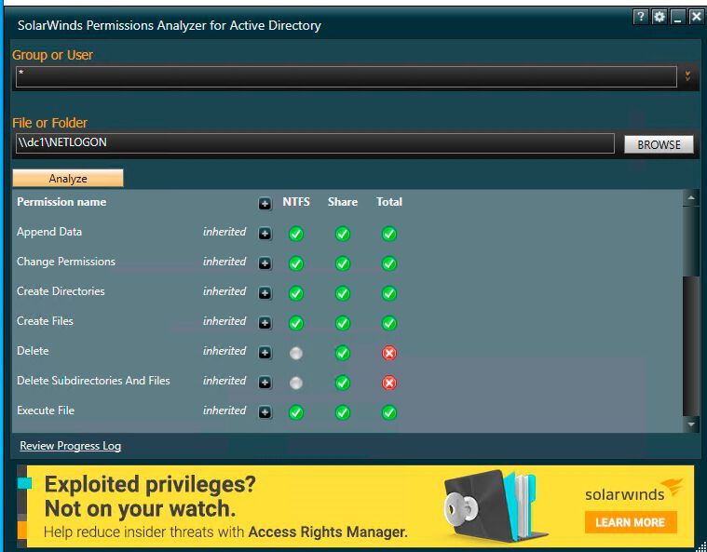Click the Total checkmark for Execute File
Viewport: 707px width, 552px height.
[389, 412]
